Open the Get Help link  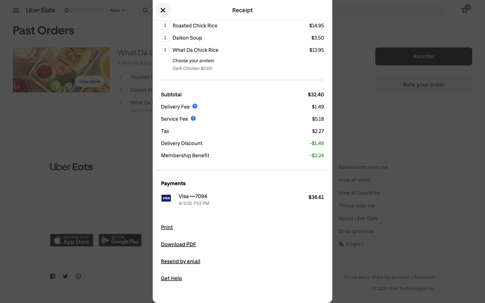coord(171,278)
